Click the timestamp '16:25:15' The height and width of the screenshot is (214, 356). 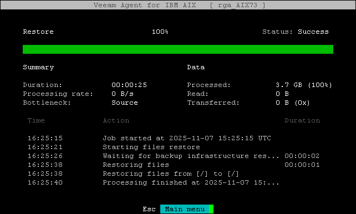(x=45, y=138)
